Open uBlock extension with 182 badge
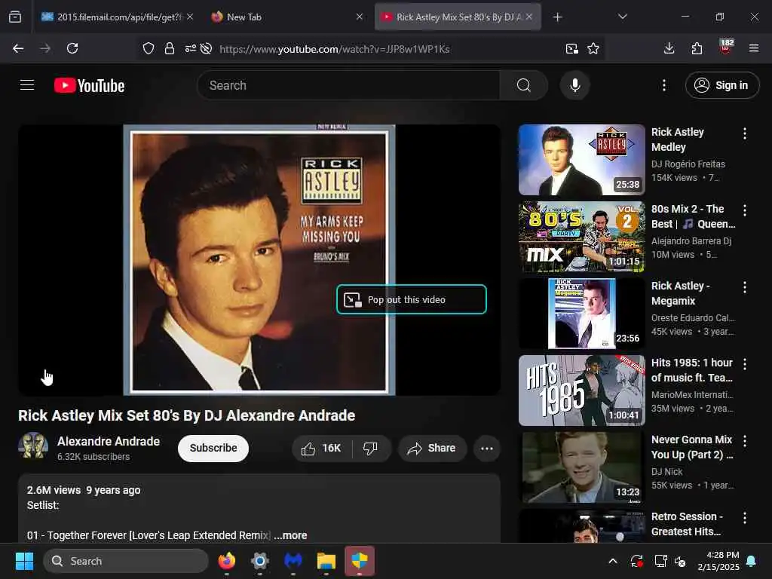Image resolution: width=772 pixels, height=579 pixels. coord(726,47)
